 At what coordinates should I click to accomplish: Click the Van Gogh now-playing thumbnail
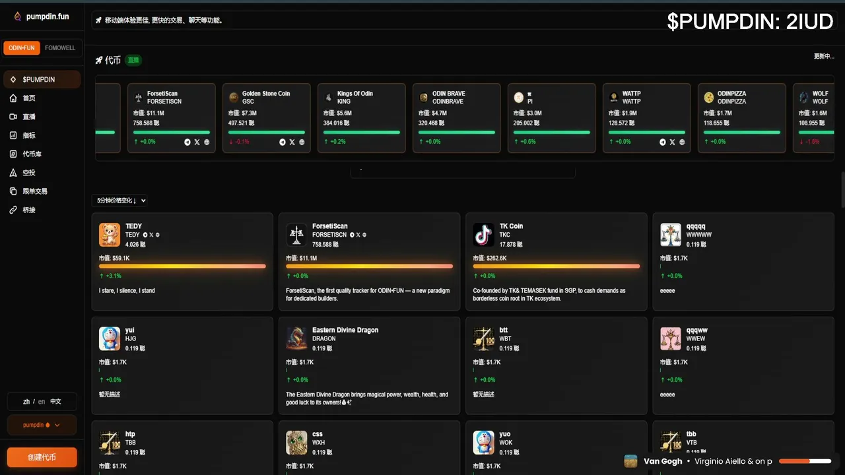[x=631, y=461]
